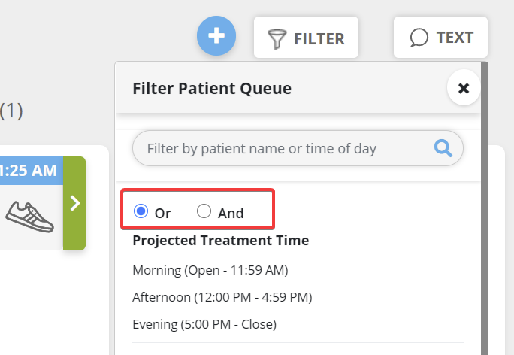Viewport: 514px width, 355px height.
Task: Click the sneaker icon on patient card
Action: (29, 217)
